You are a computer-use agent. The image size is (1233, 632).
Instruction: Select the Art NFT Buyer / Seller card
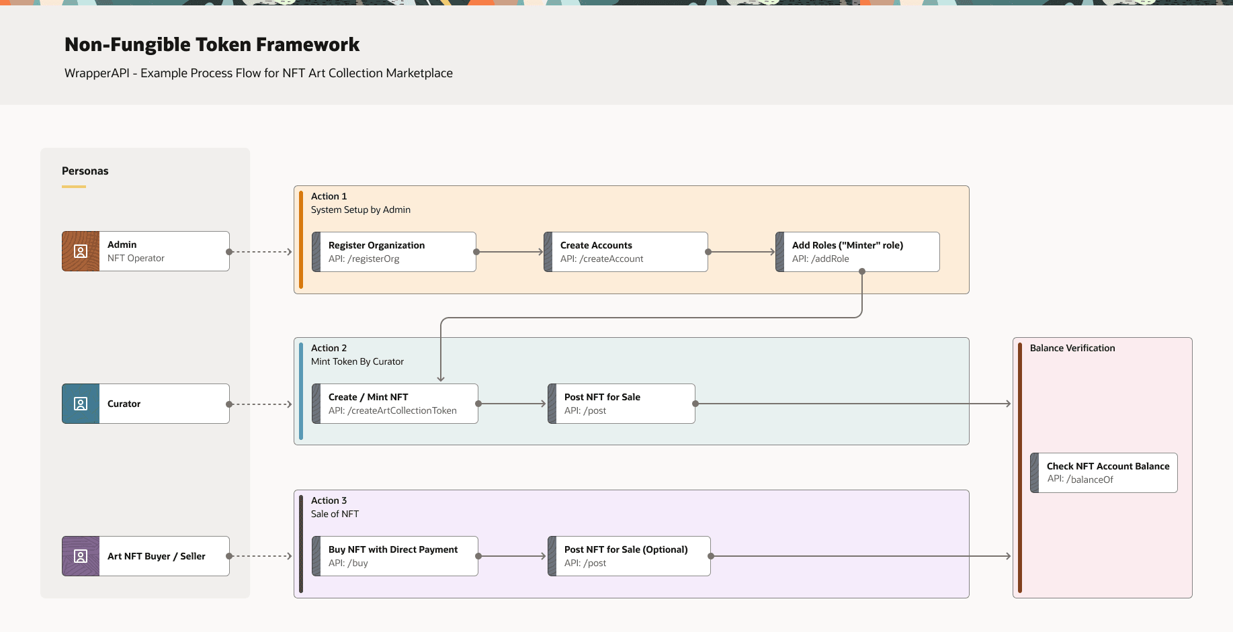(146, 556)
